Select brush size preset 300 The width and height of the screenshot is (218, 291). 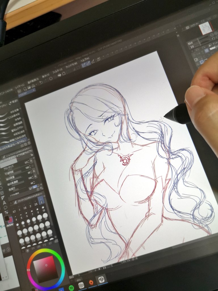point(50,233)
